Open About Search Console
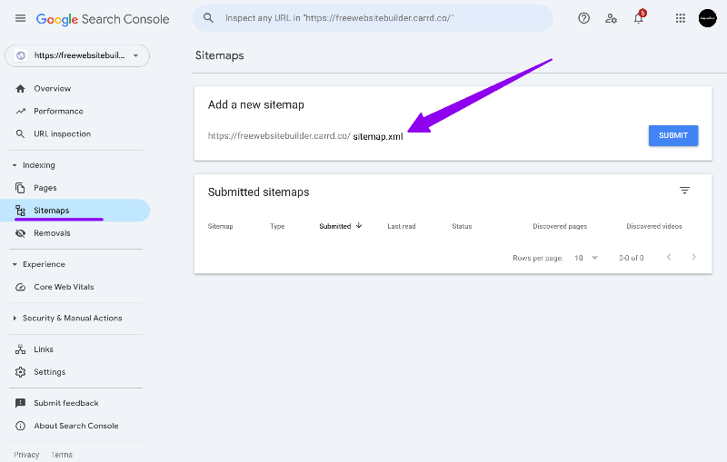Viewport: 727px width, 462px height. coord(75,426)
